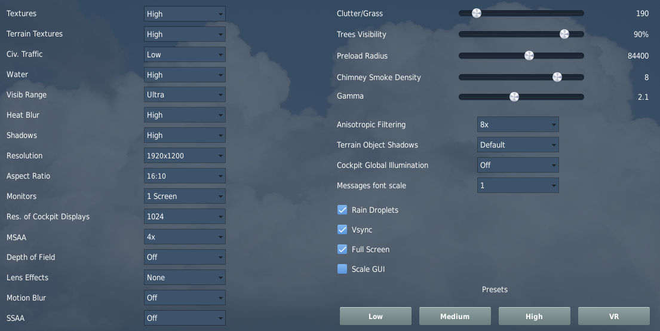Expand the Visib Range dropdown

(x=185, y=95)
